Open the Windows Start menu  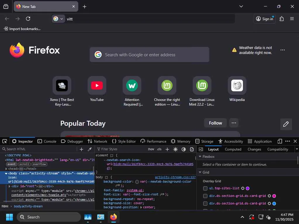pos(9,217)
